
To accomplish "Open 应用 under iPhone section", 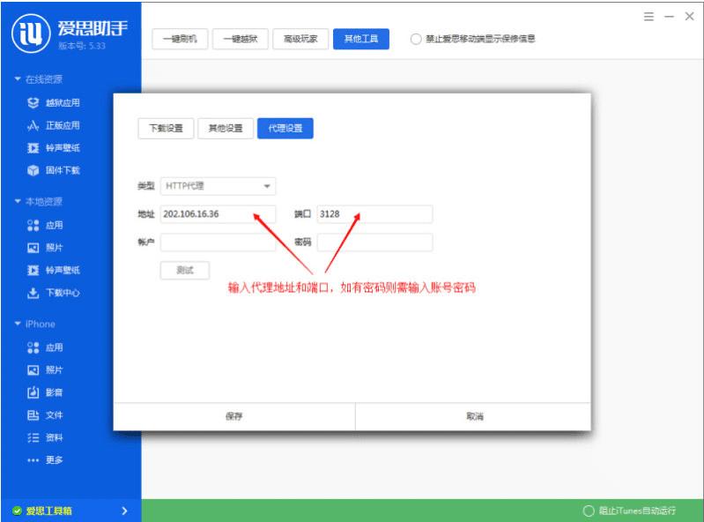I will coord(45,347).
